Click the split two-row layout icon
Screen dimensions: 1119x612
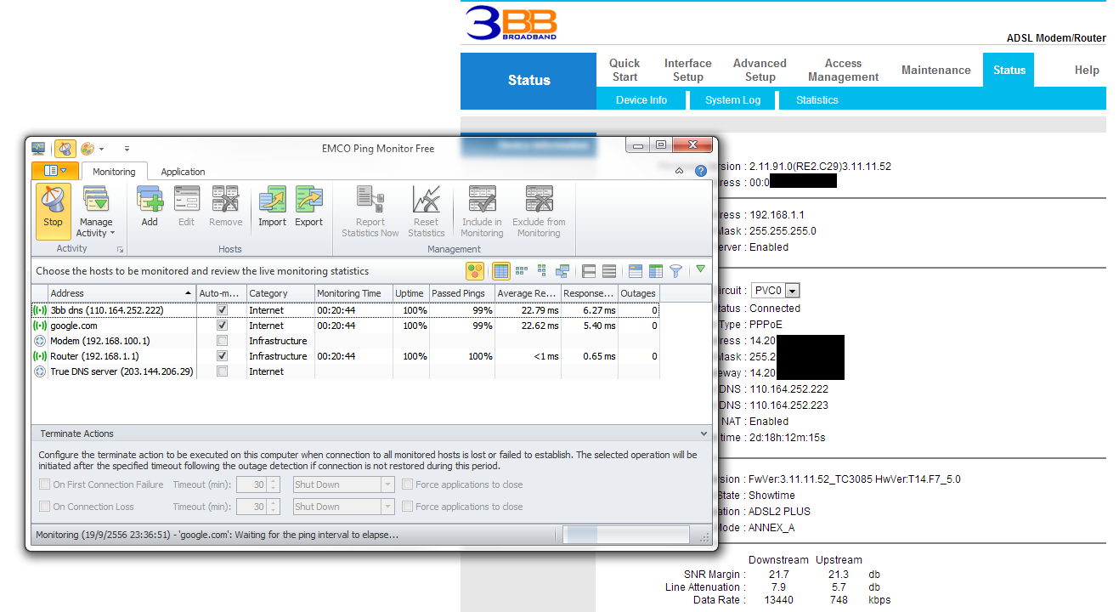(x=589, y=271)
